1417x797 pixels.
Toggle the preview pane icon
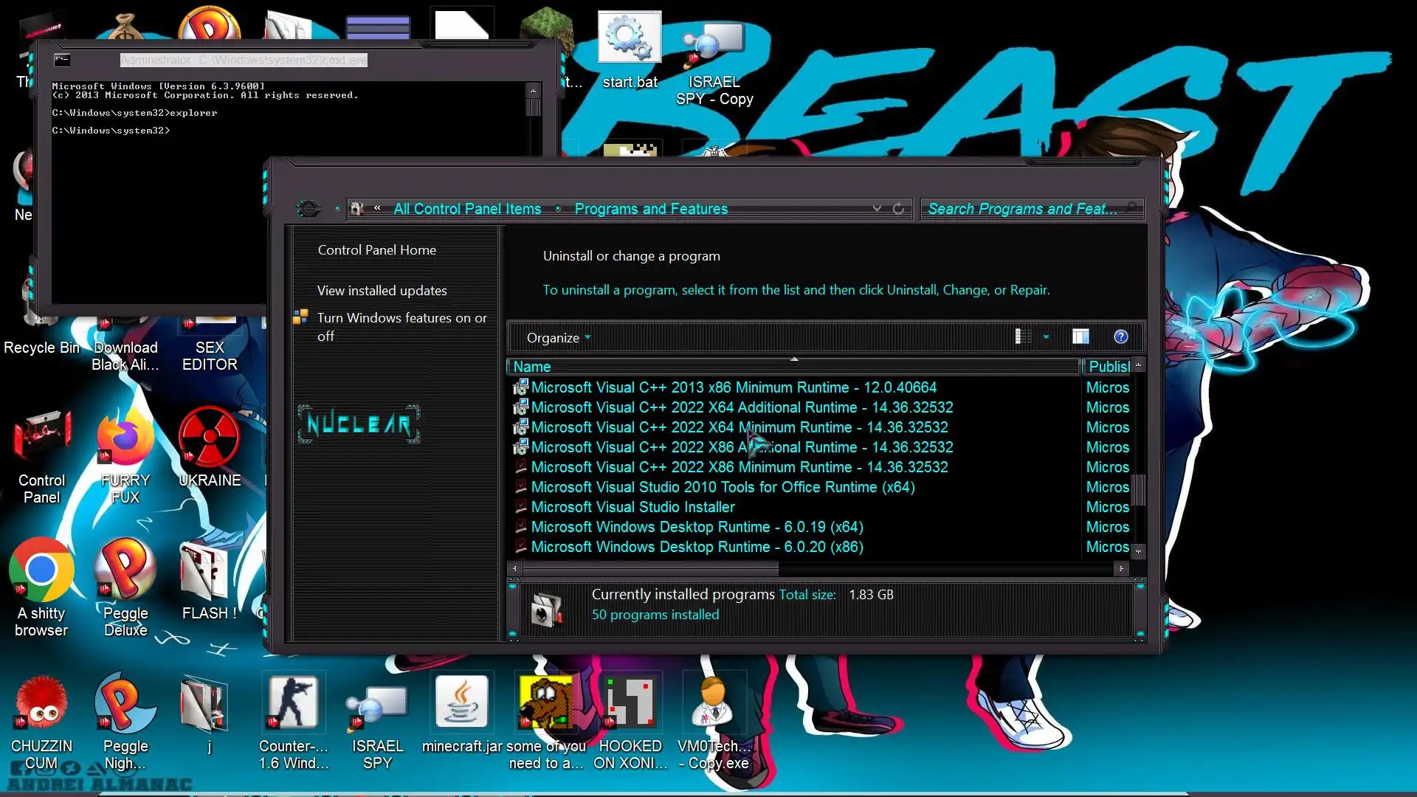pyautogui.click(x=1080, y=337)
